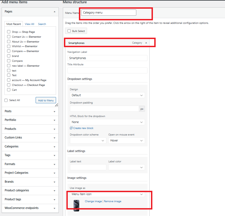Check the Shop — Shop Page checkbox
Image resolution: width=225 pixels, height=216 pixels.
click(x=9, y=32)
